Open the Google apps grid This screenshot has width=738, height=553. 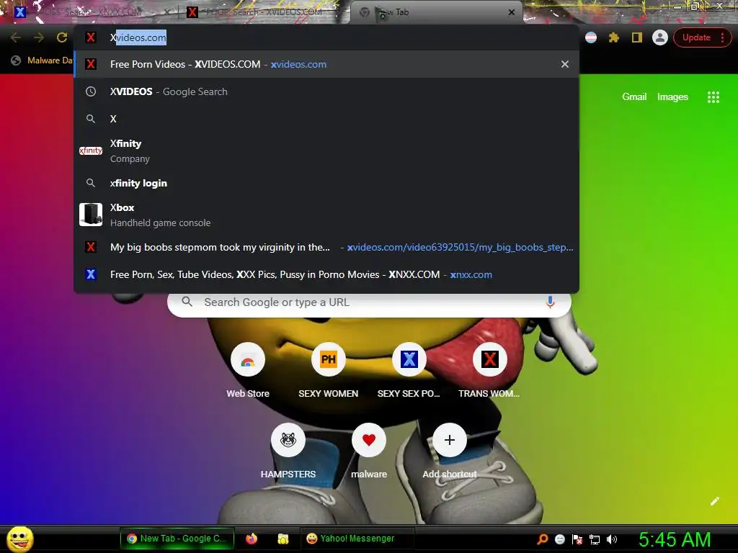point(713,97)
